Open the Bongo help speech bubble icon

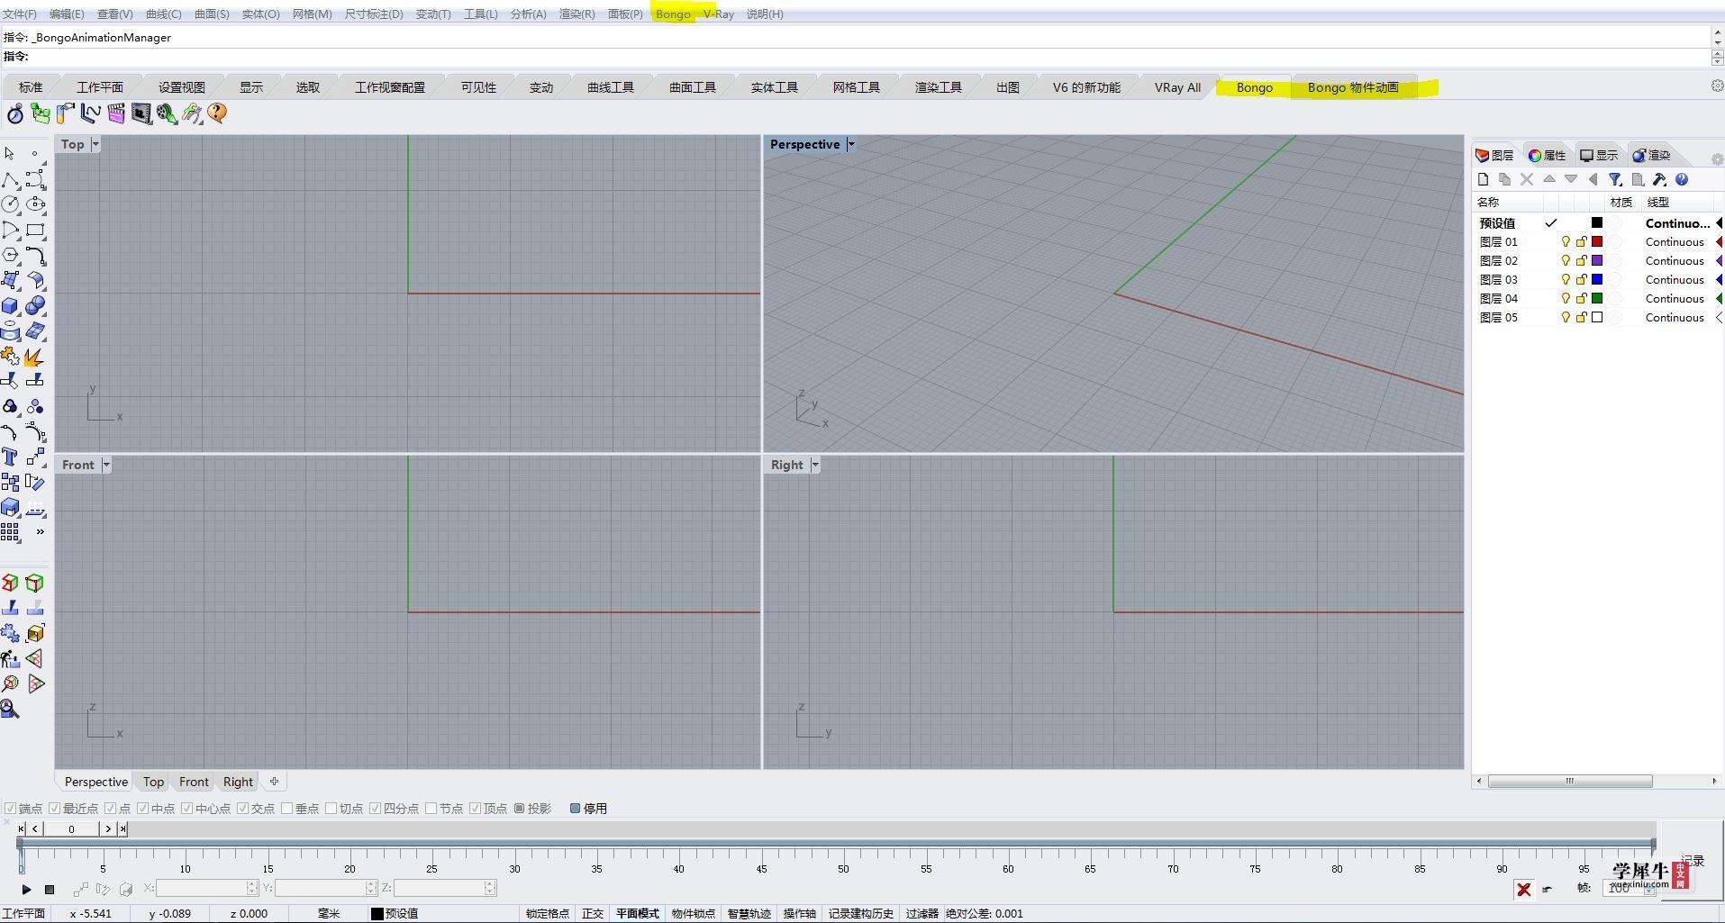click(217, 113)
